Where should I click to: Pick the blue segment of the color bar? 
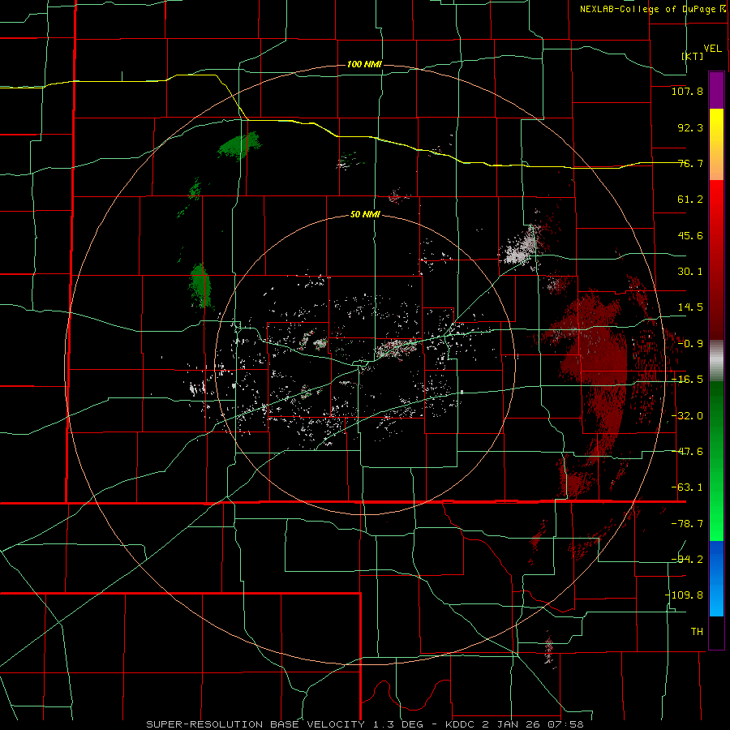click(x=716, y=578)
